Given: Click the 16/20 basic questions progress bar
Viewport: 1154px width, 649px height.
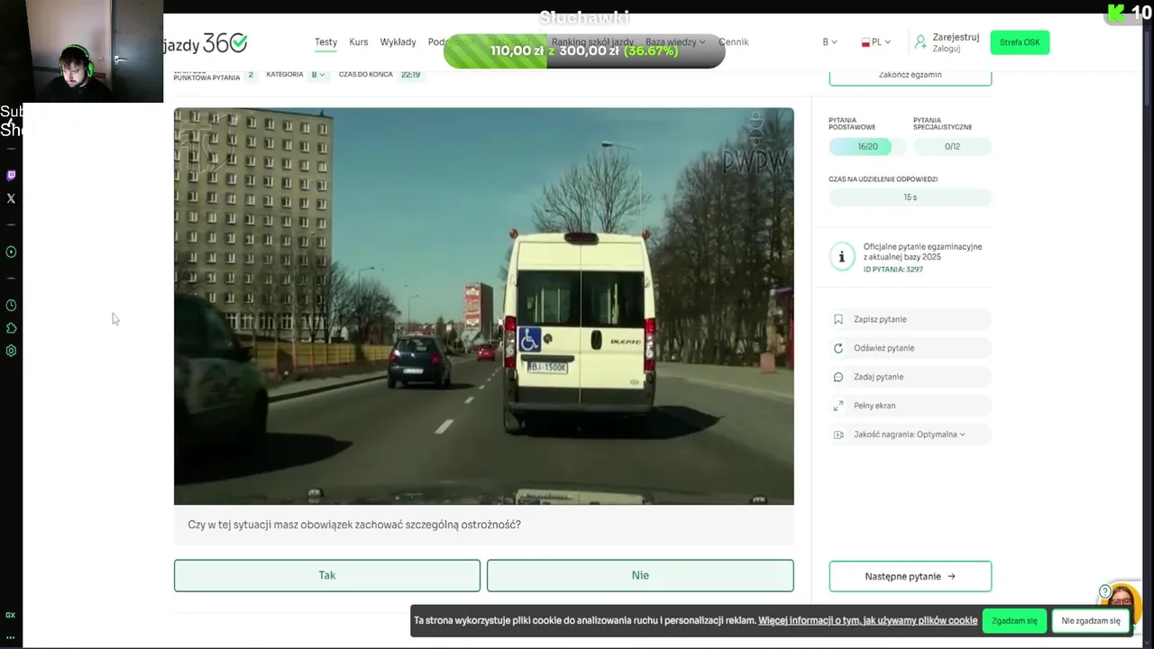Looking at the screenshot, I should click(867, 147).
